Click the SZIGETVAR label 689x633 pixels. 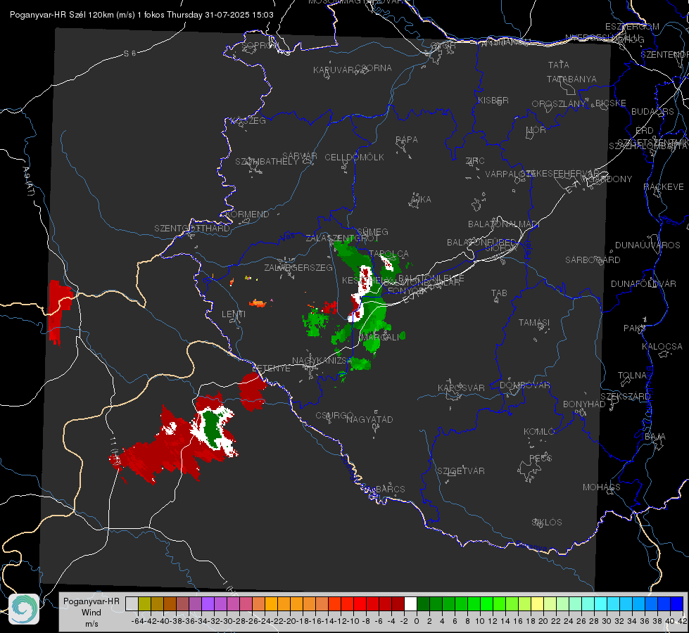(461, 471)
